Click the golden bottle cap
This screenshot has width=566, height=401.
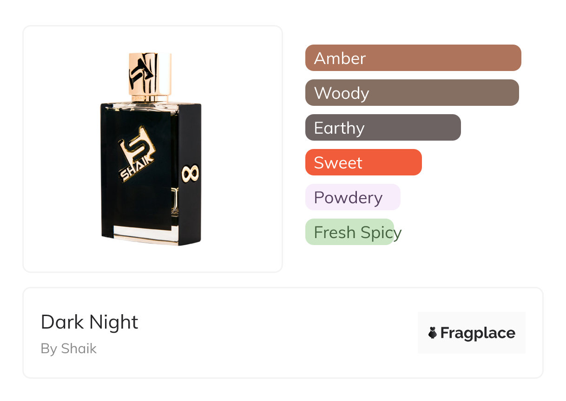point(151,77)
